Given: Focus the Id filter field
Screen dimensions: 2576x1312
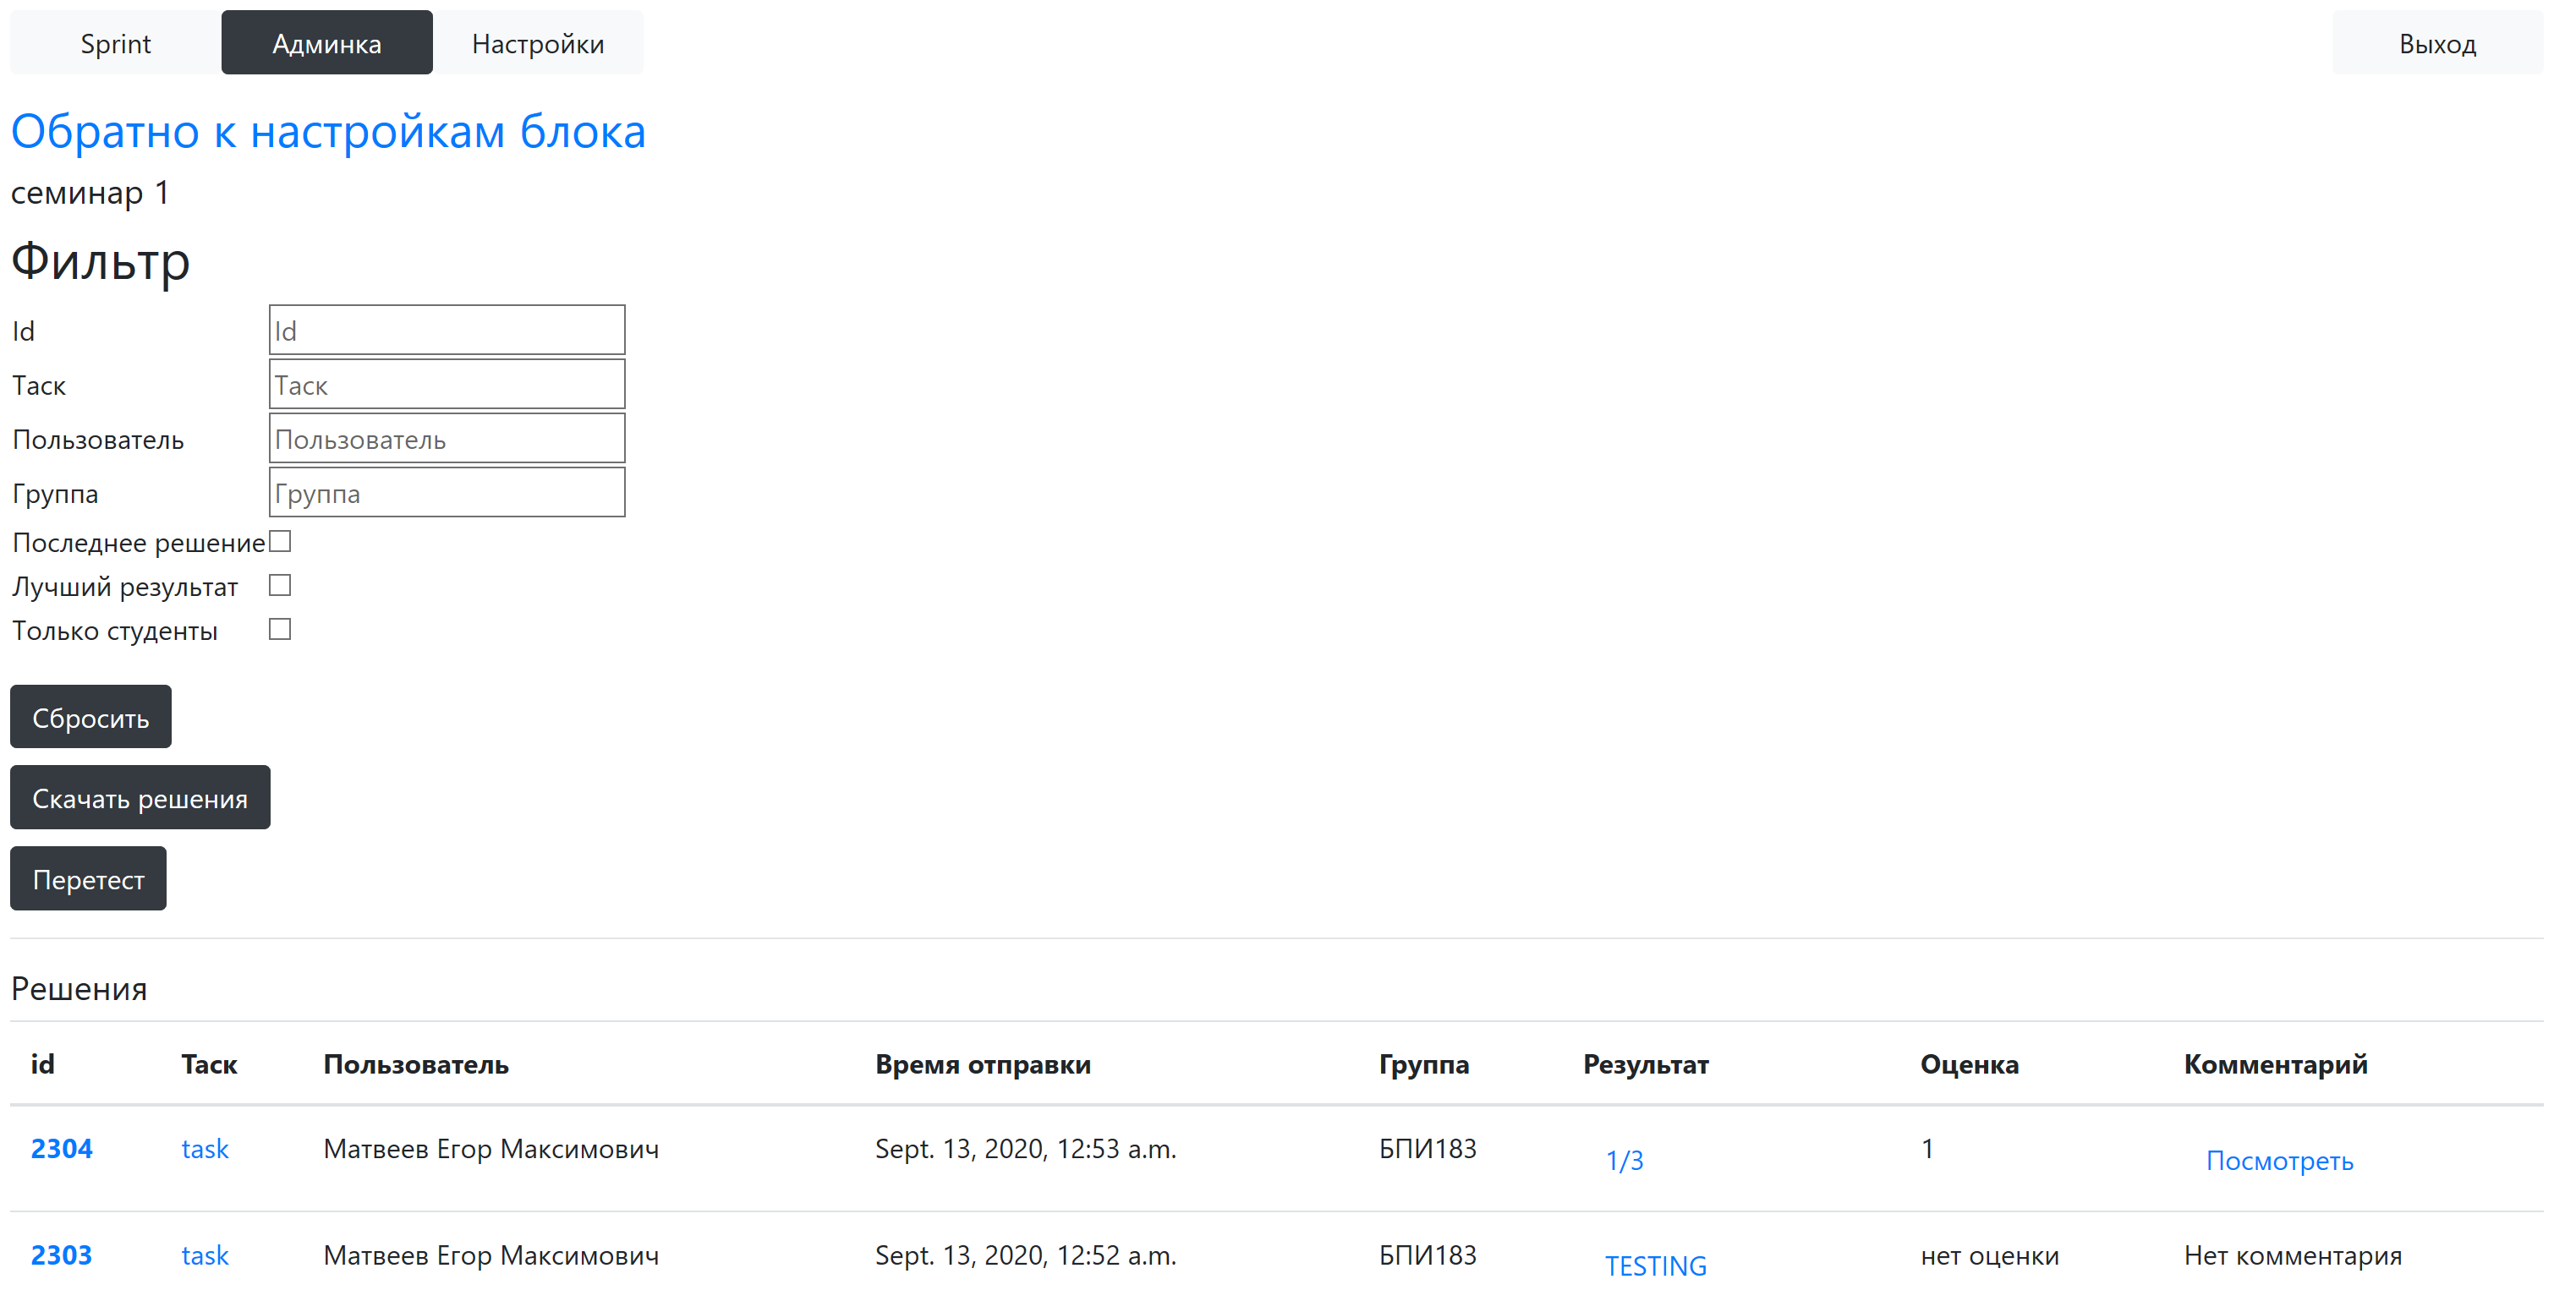Looking at the screenshot, I should (x=447, y=331).
